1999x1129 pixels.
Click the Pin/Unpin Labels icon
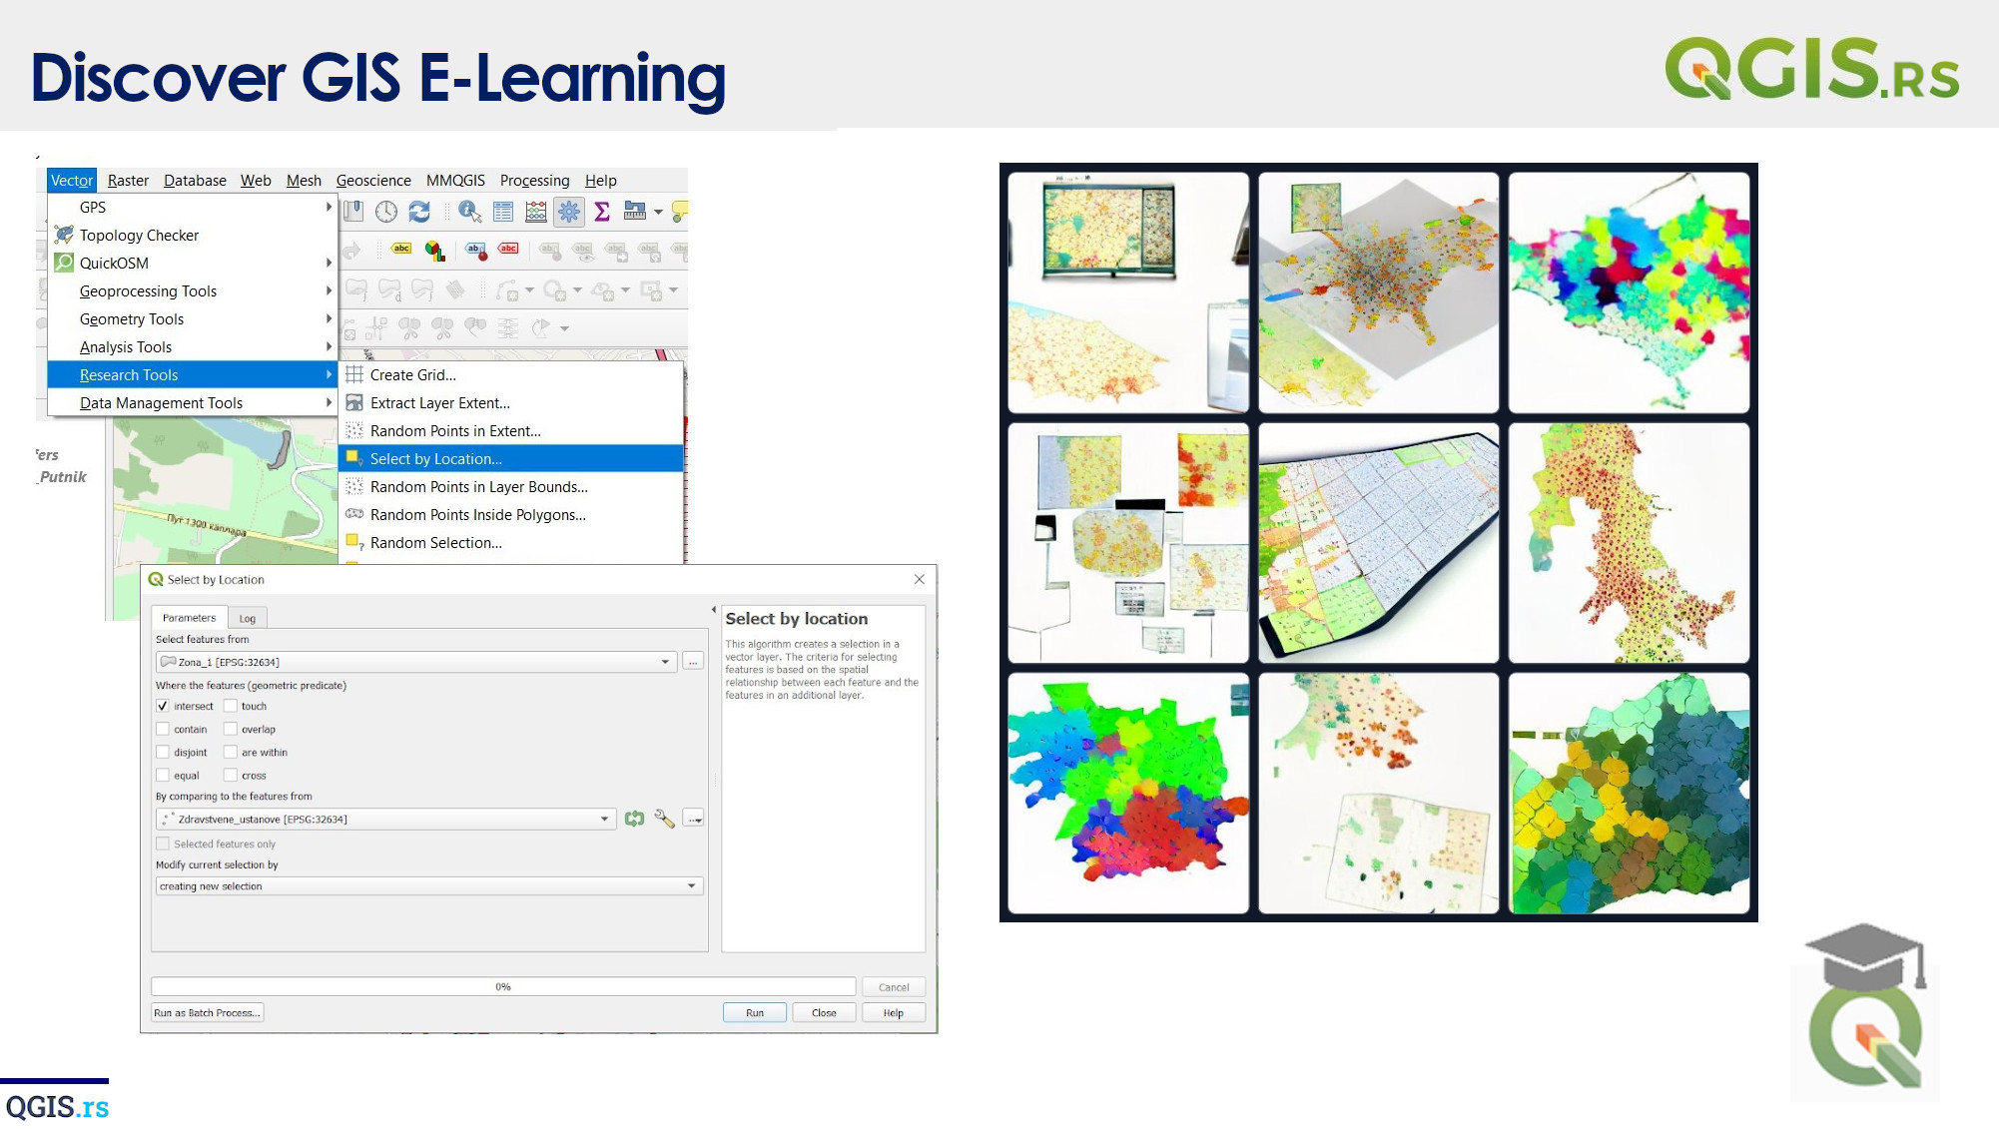tap(476, 250)
